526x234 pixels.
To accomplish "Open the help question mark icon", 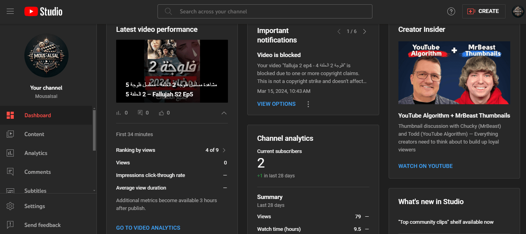I will tap(451, 11).
